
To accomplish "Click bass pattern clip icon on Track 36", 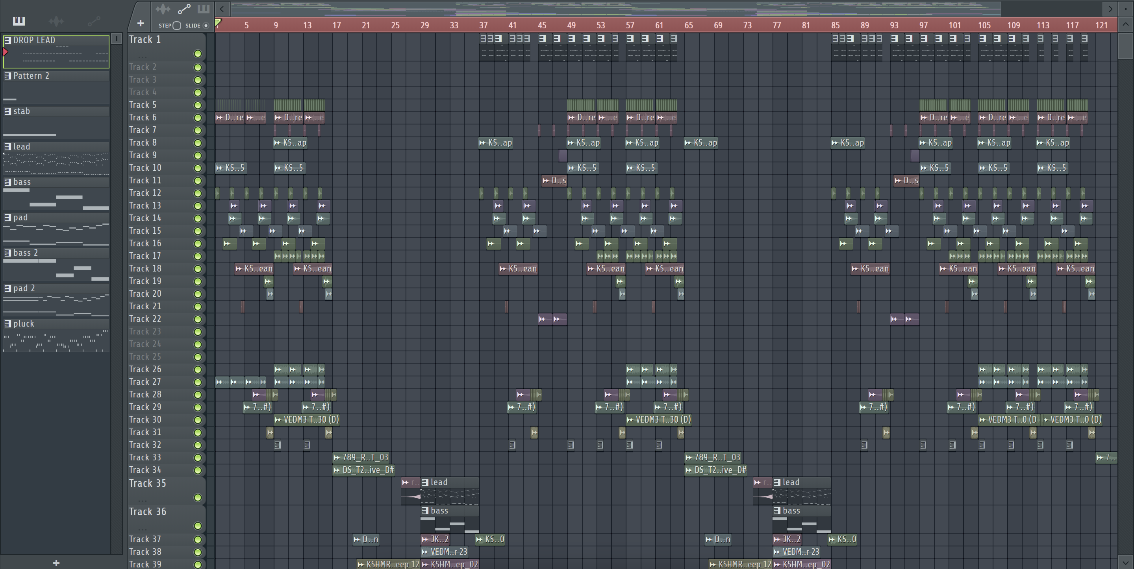I will coord(425,510).
